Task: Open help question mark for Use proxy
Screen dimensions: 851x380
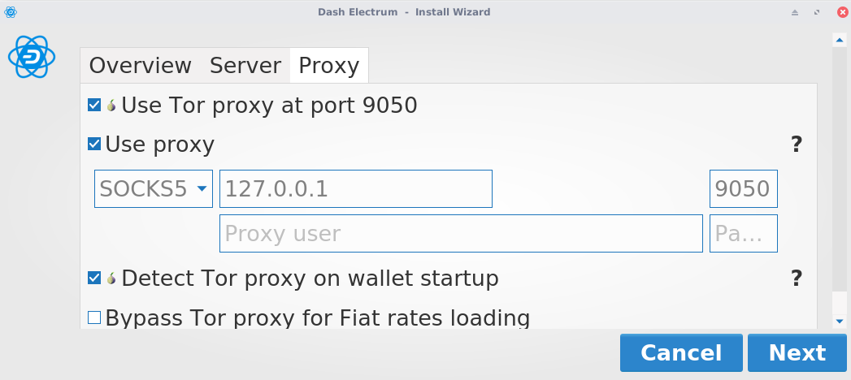Action: pos(797,145)
